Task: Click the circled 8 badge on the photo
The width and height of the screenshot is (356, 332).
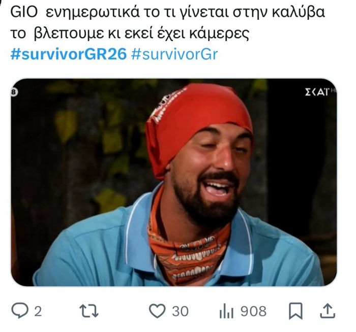Action: click(x=14, y=92)
